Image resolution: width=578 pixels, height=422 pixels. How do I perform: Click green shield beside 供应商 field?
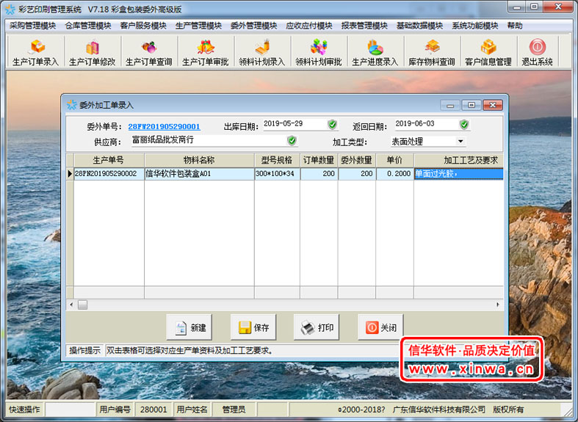point(292,140)
